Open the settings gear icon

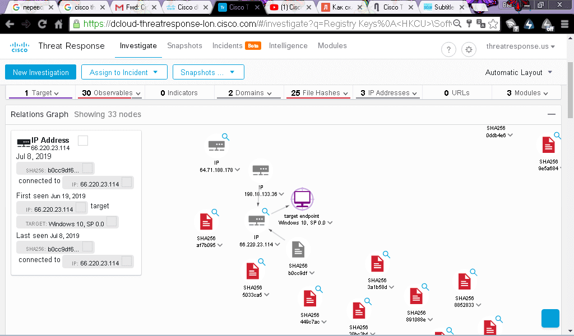click(x=469, y=49)
